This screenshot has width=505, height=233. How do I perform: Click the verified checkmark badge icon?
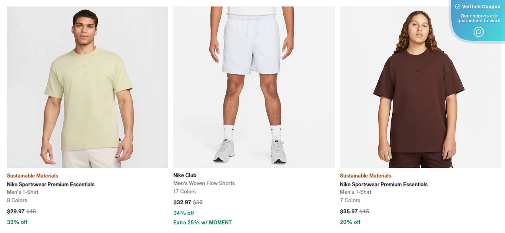(458, 7)
